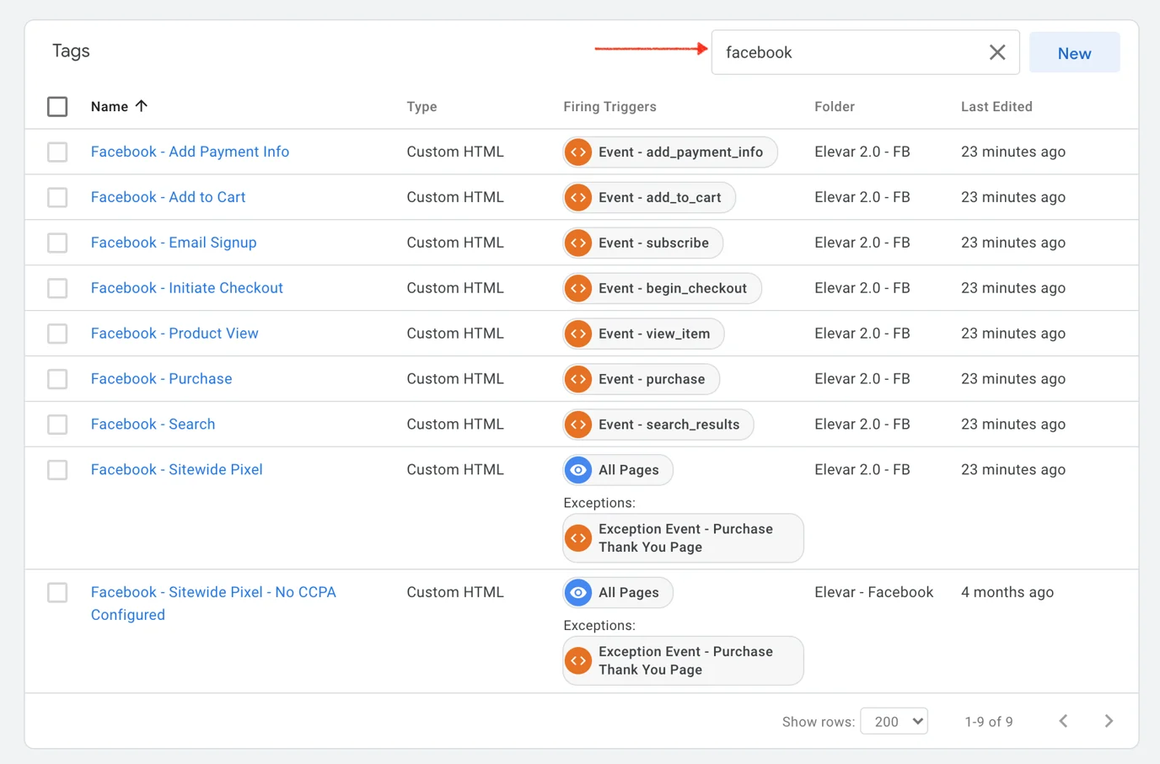Open the Show rows 200 dropdown

pos(894,721)
